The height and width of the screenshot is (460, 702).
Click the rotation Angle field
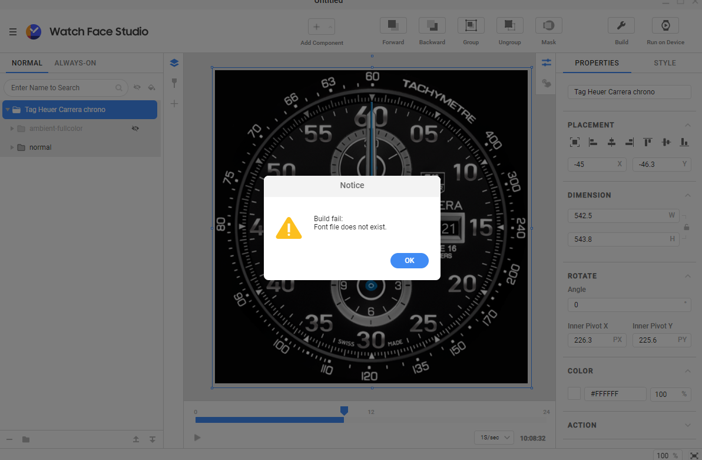pos(629,305)
